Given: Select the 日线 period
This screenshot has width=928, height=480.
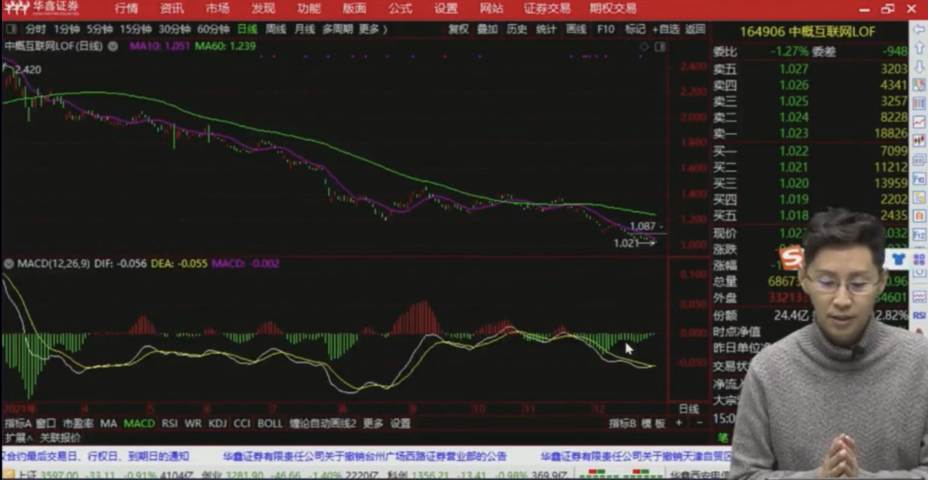Looking at the screenshot, I should 247,29.
